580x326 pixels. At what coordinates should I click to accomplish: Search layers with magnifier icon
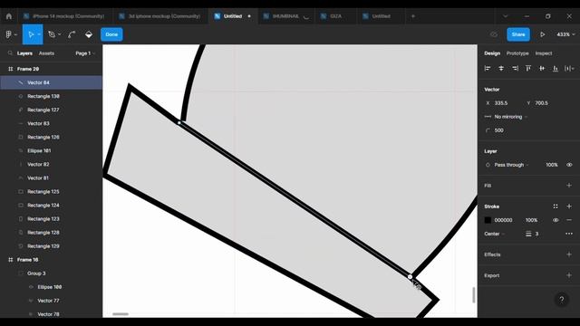[10, 53]
